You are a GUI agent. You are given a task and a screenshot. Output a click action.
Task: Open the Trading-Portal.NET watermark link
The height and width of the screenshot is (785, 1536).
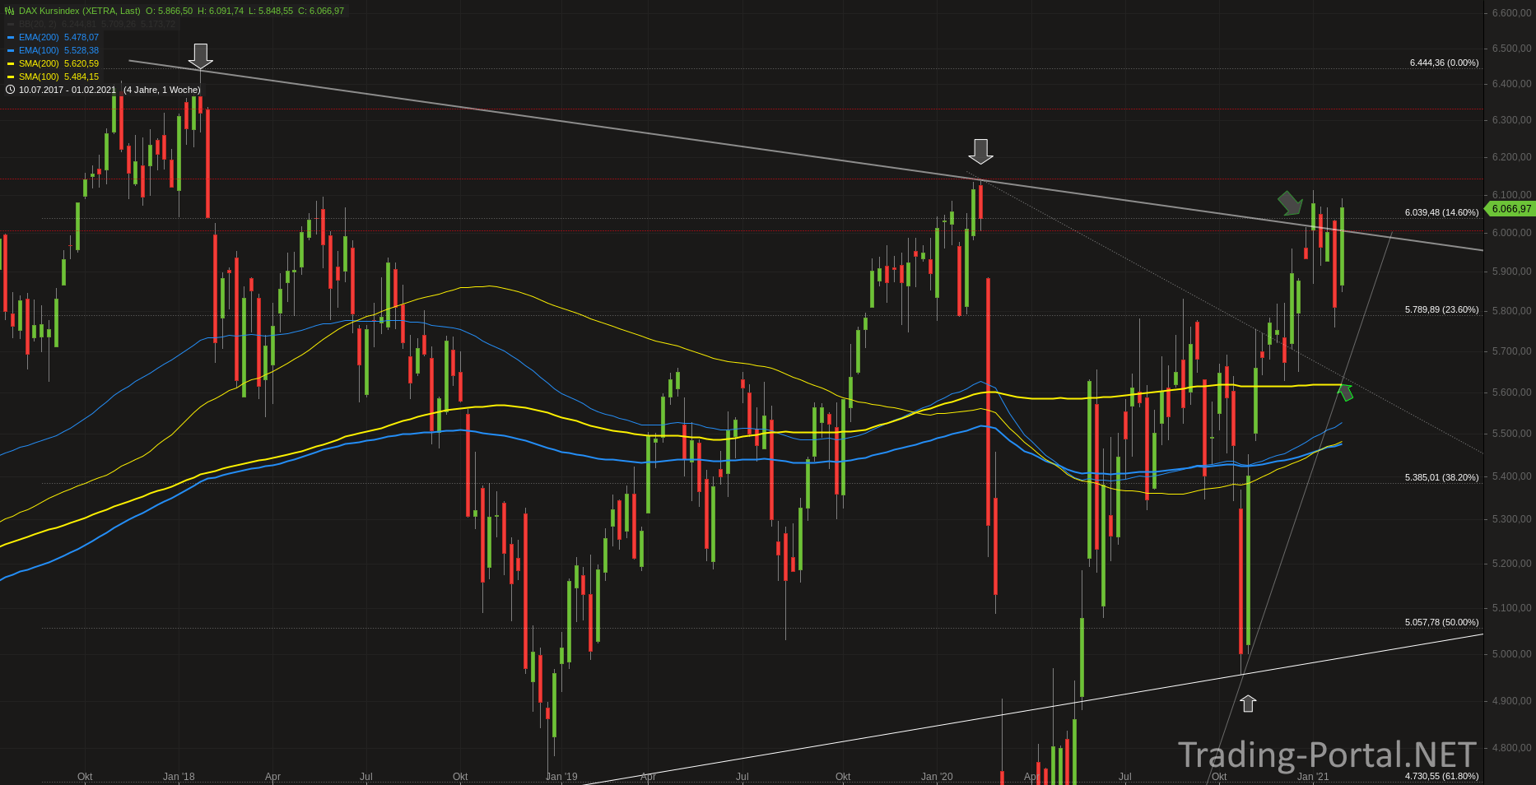[1327, 755]
